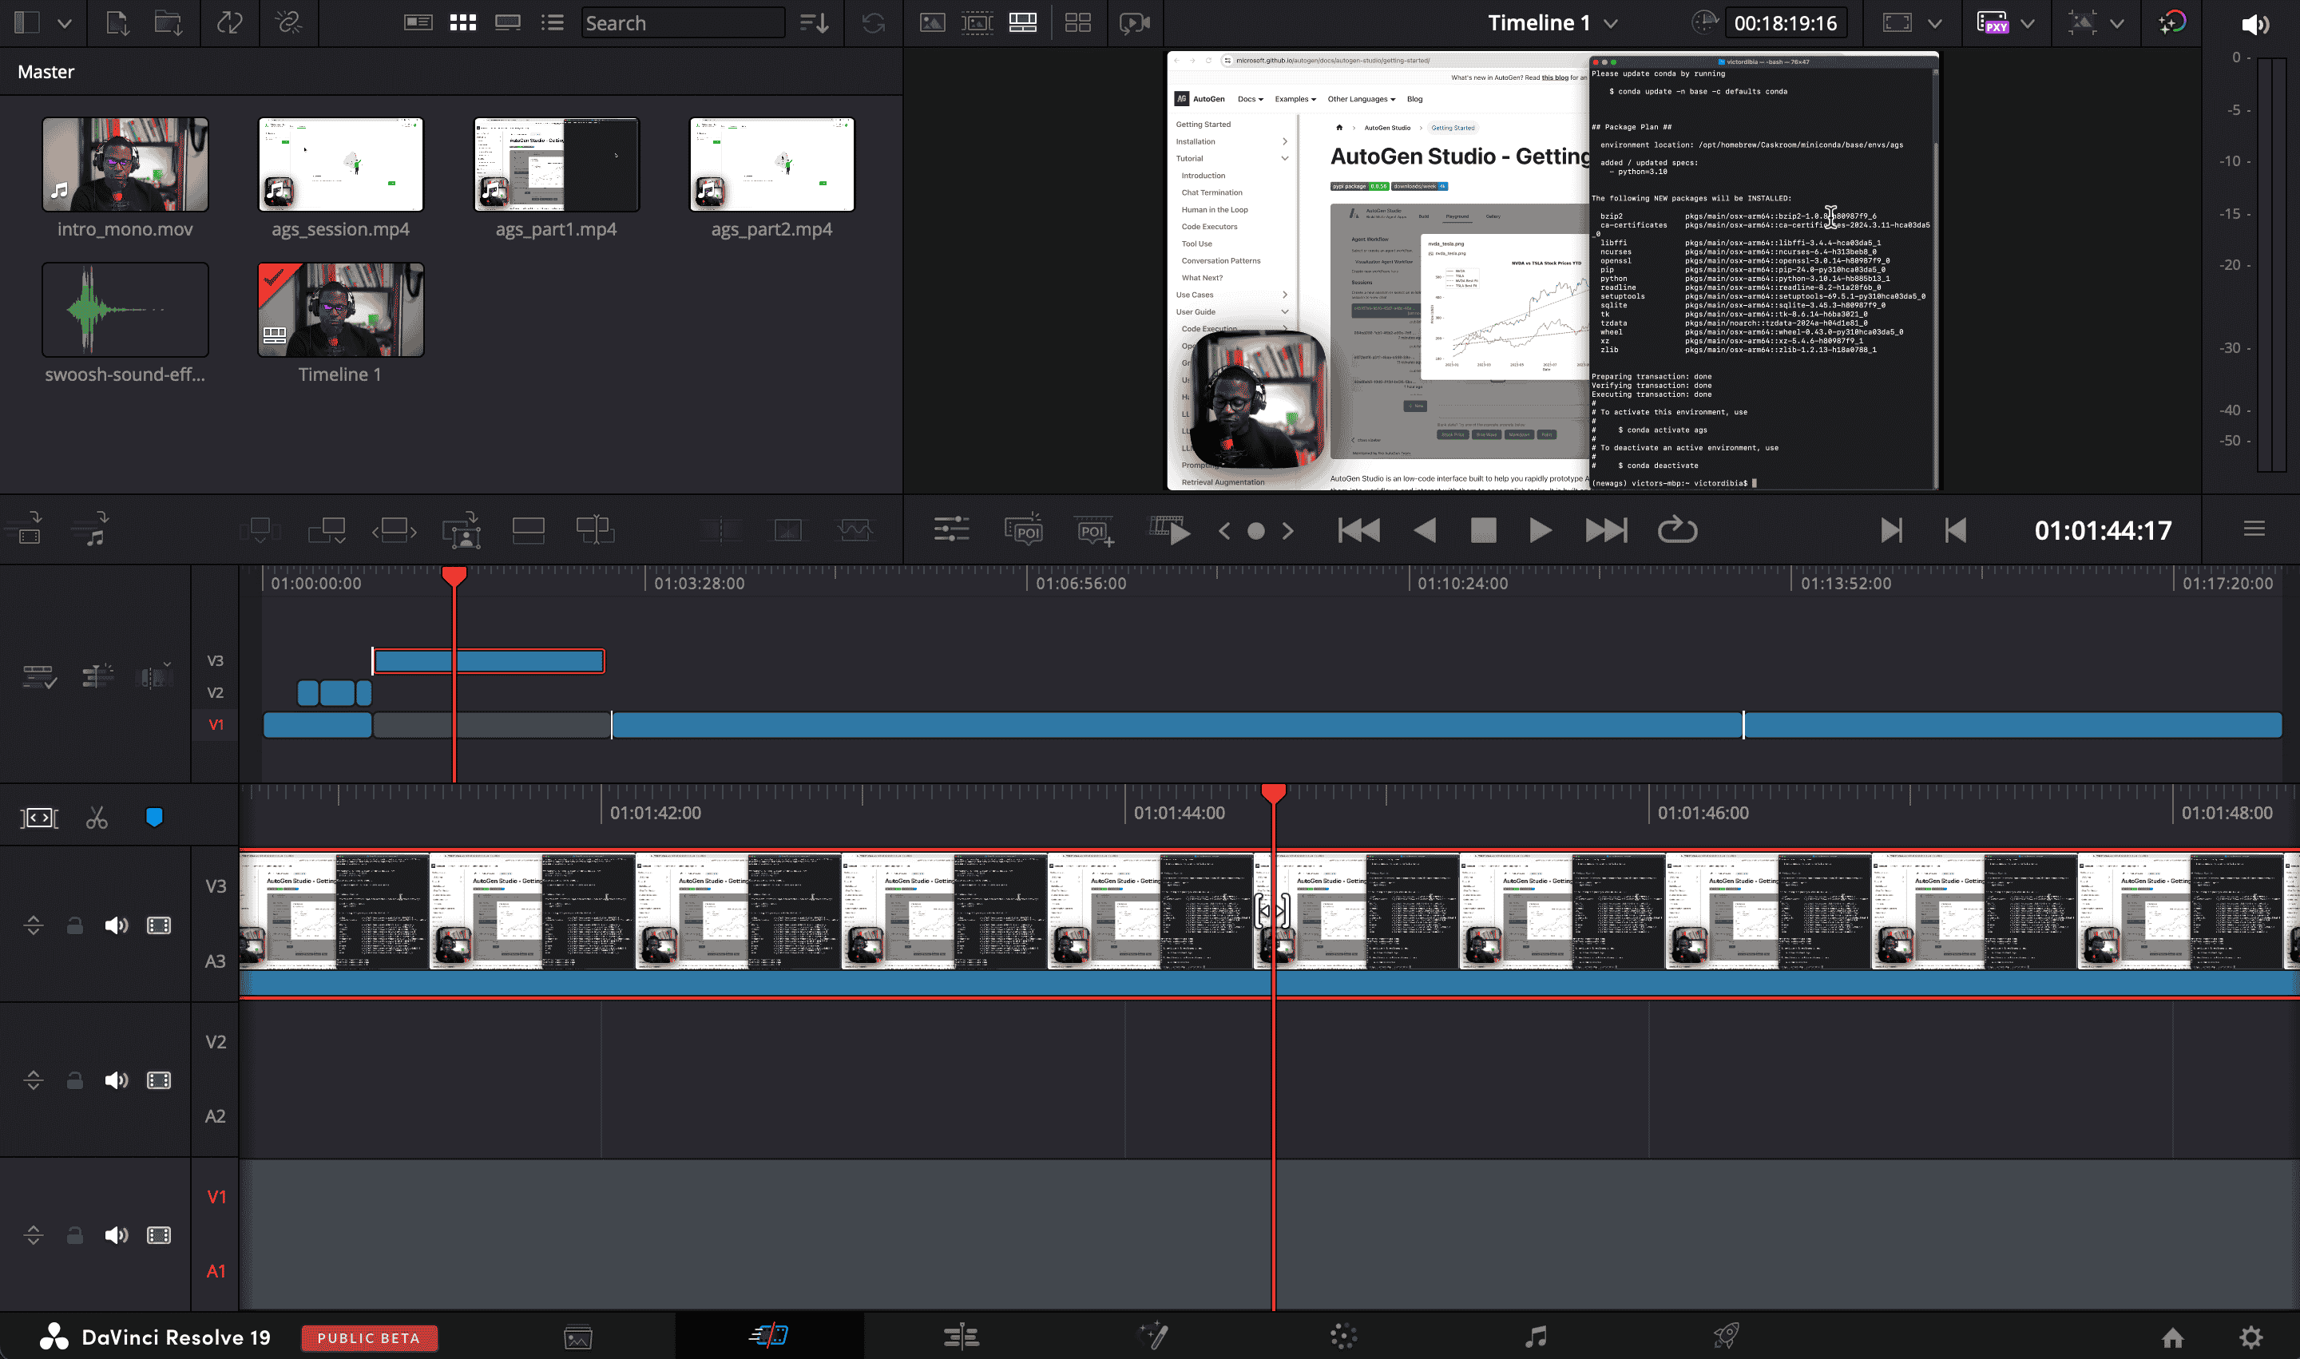
Task: Switch media pool to list view
Action: pyautogui.click(x=553, y=23)
